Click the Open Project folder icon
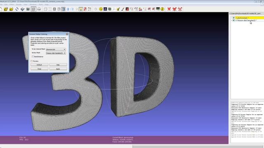Image resolution: width=264 pixels, height=148 pixels. [x=6, y=9]
